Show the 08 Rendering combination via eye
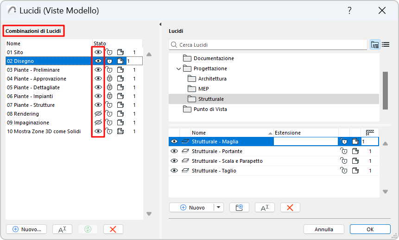Image resolution: width=399 pixels, height=240 pixels. 98,114
